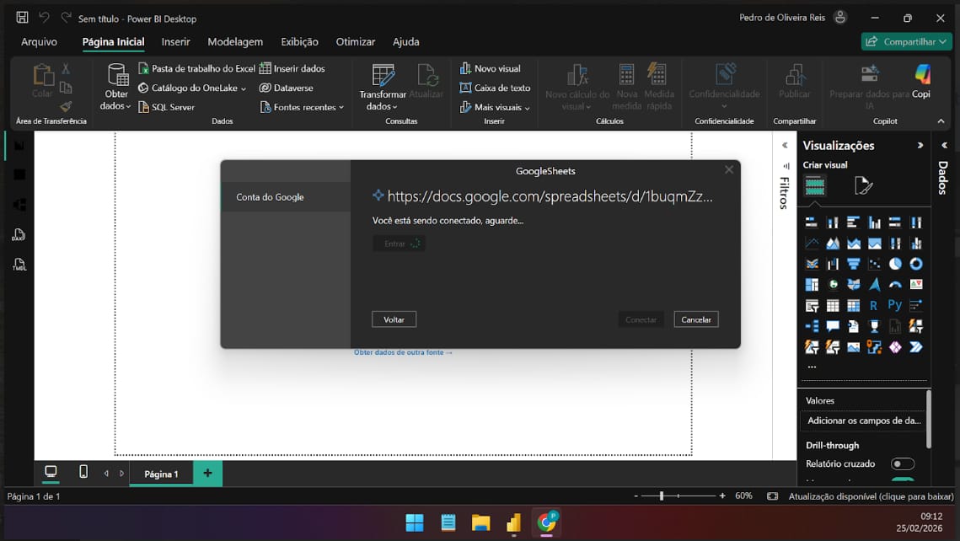Select the scatter chart visual
Viewport: 960px width, 541px height.
pyautogui.click(x=874, y=265)
